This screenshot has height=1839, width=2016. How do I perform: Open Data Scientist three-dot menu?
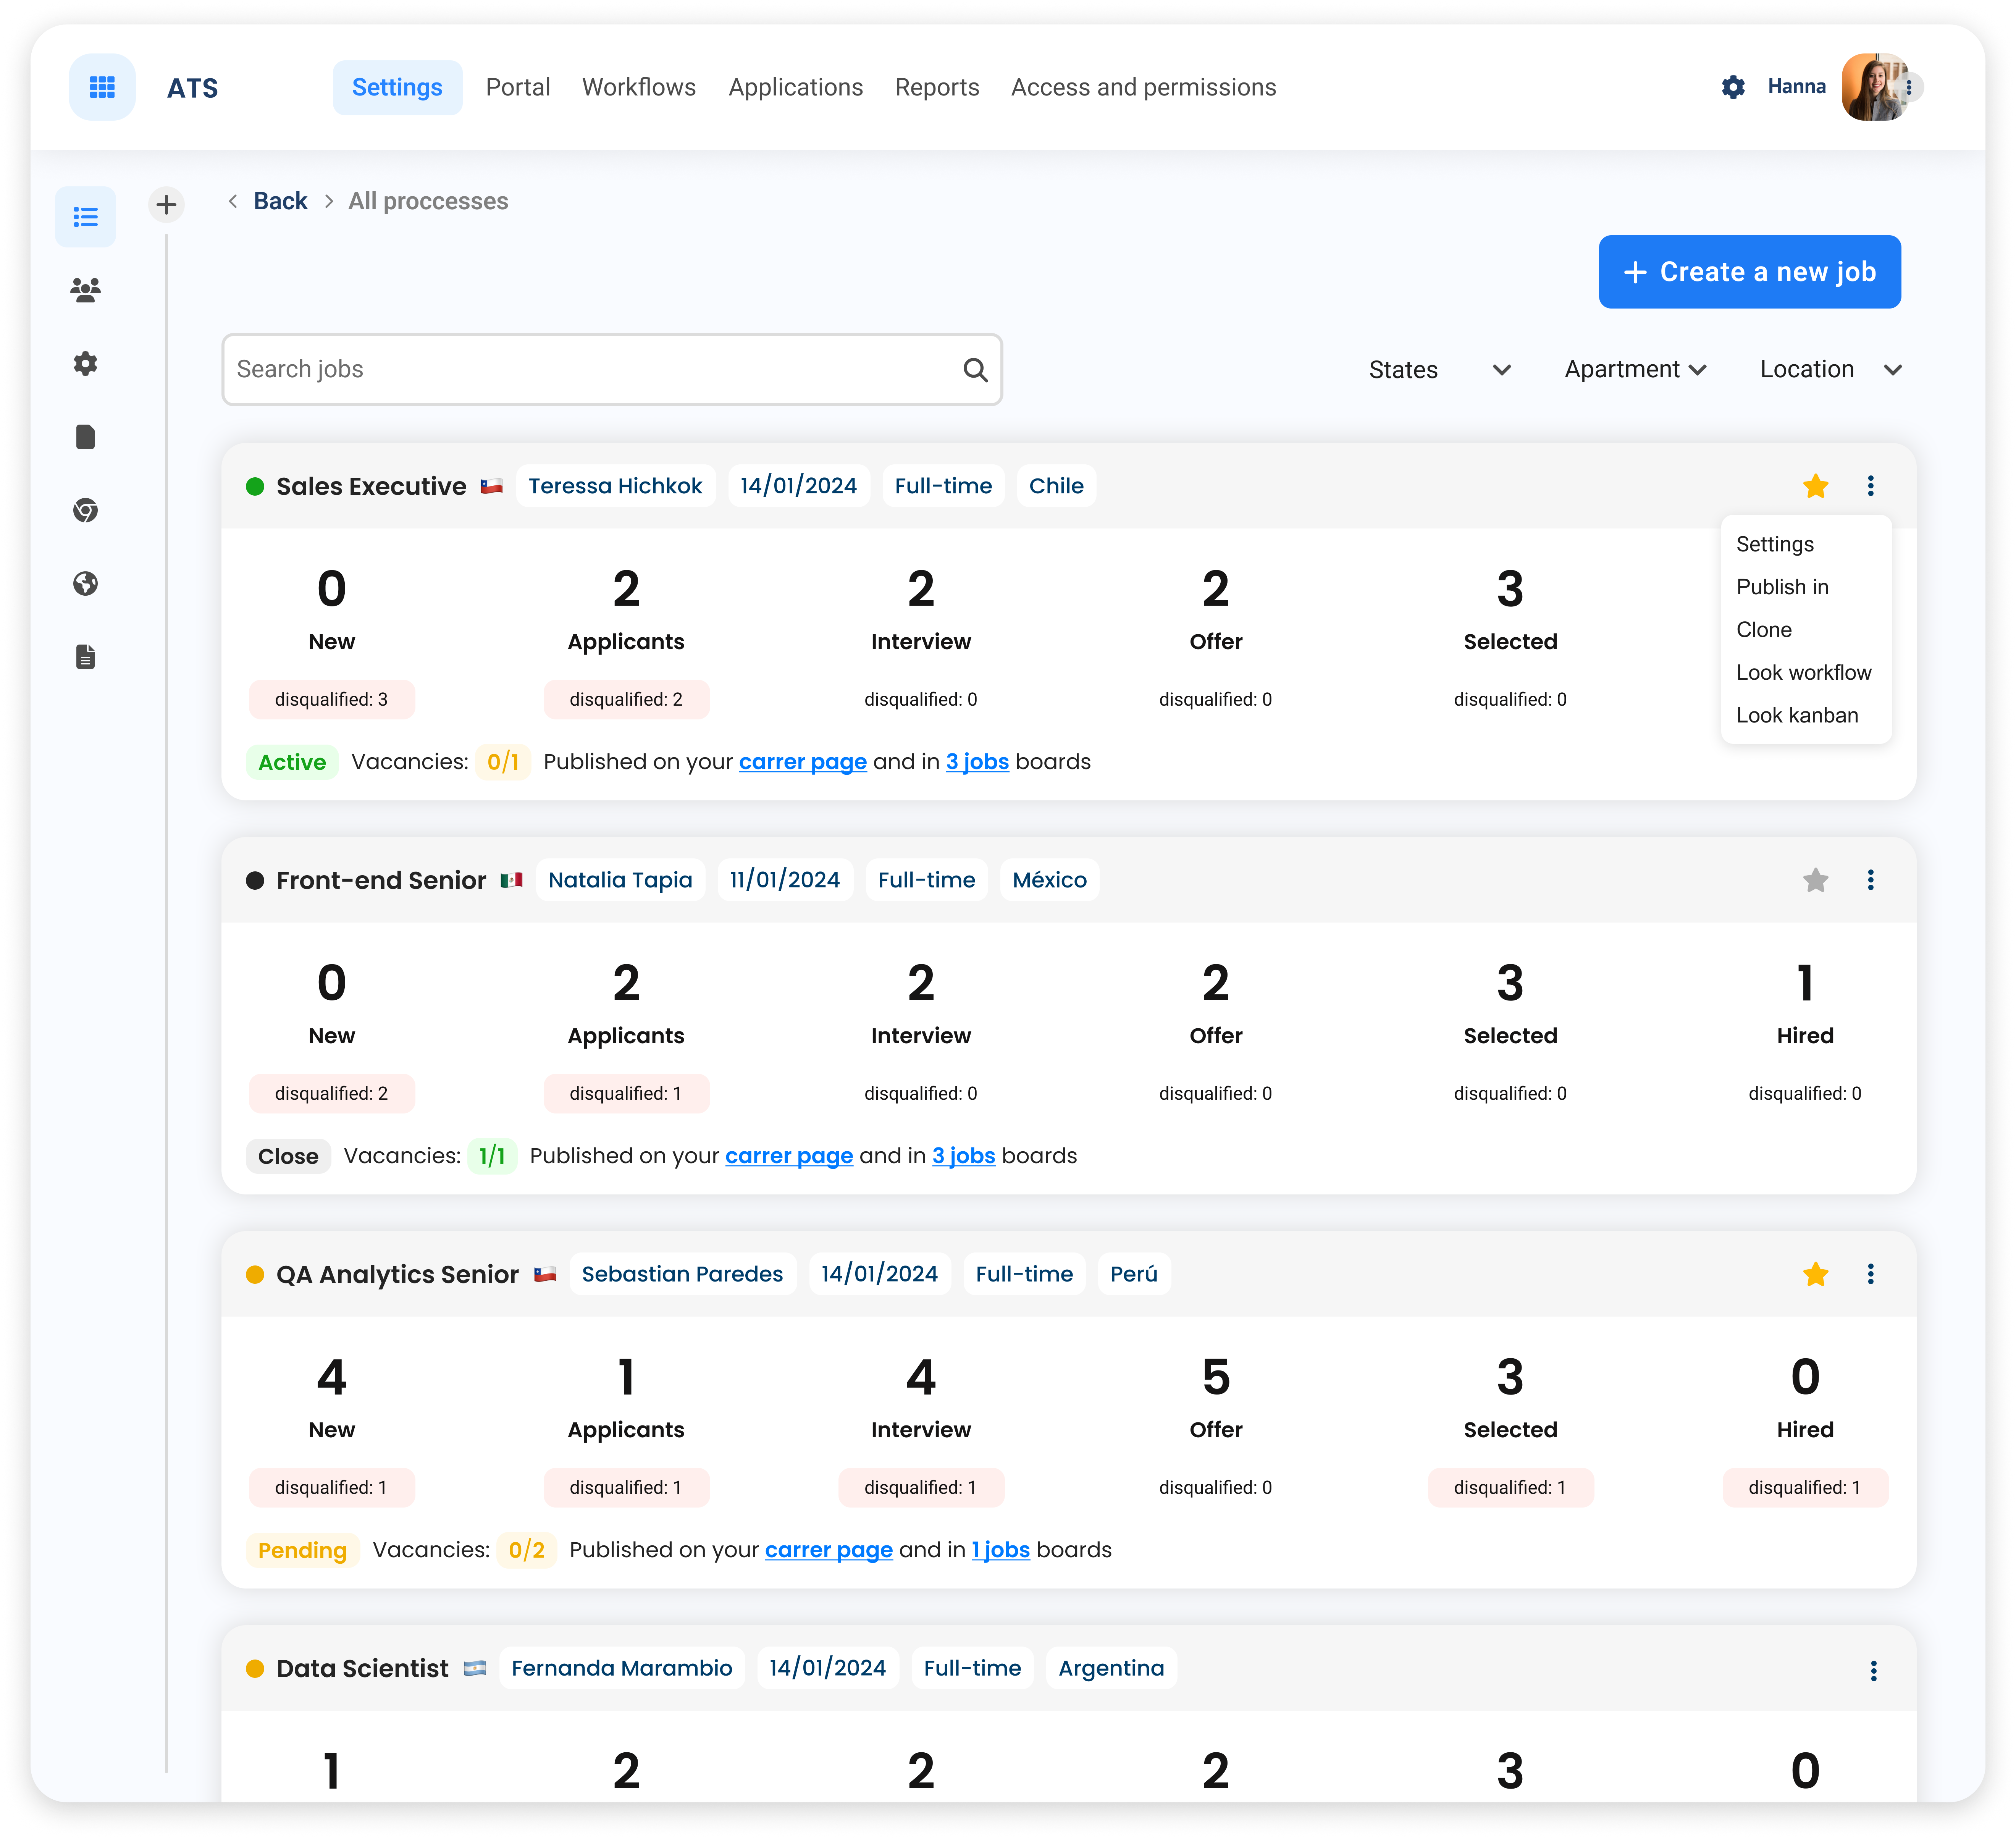click(1874, 1671)
